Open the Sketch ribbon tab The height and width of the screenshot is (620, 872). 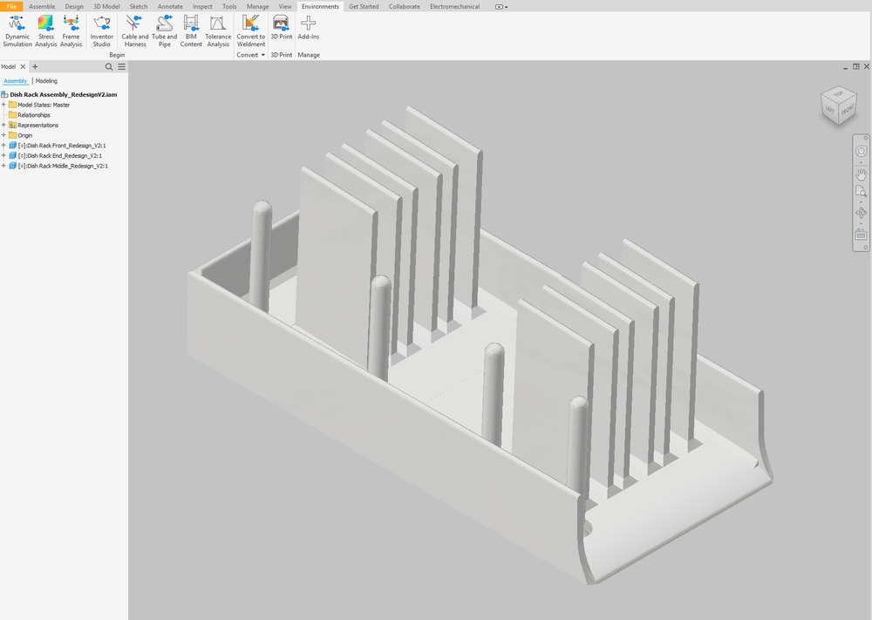139,7
